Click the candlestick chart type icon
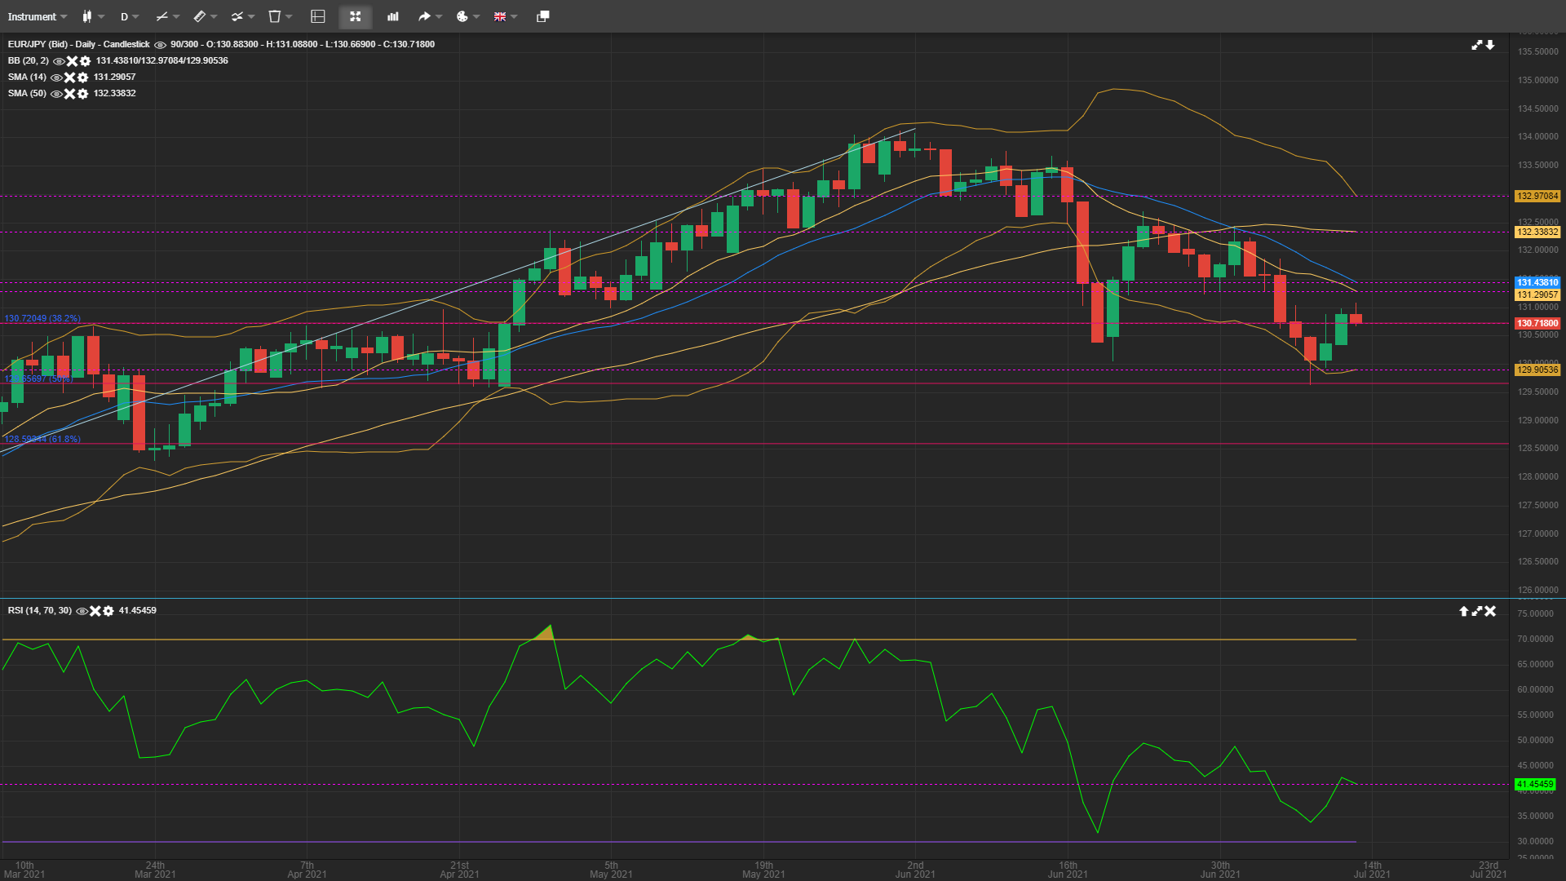Image resolution: width=1566 pixels, height=881 pixels. coord(86,16)
